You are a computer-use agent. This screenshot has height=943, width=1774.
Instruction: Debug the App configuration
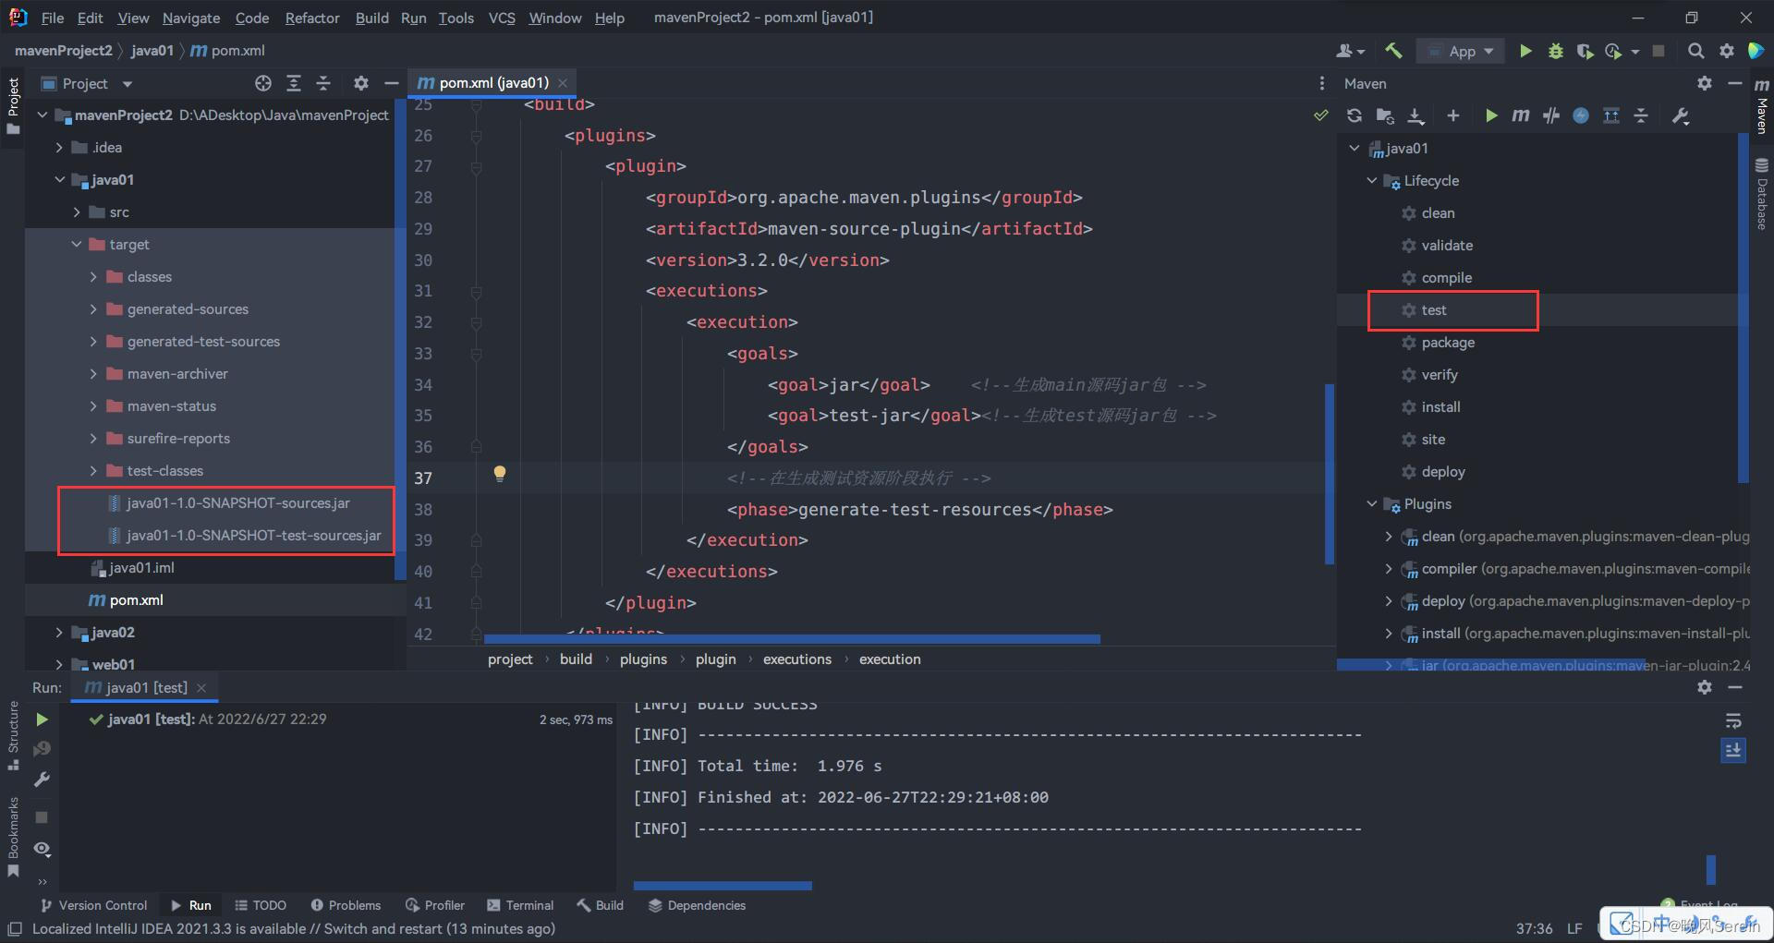pos(1556,51)
